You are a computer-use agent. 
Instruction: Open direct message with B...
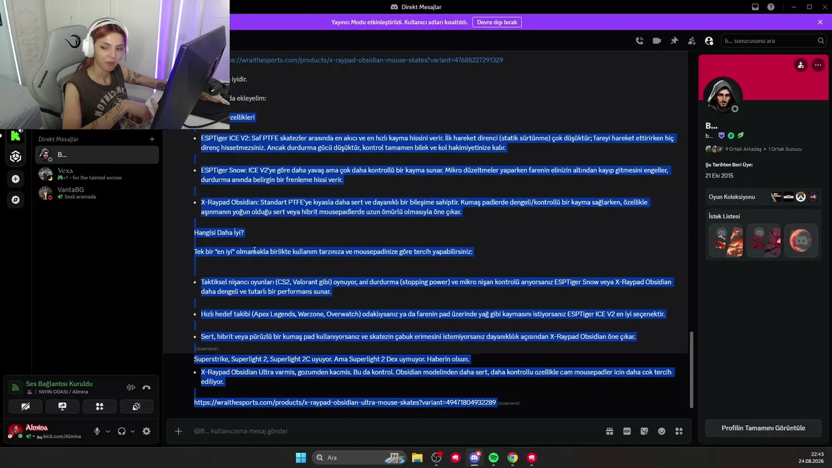[97, 155]
